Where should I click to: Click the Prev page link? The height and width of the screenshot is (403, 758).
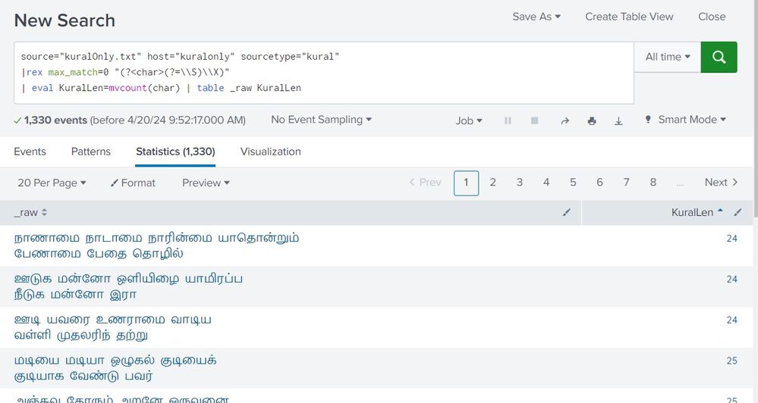pos(426,183)
